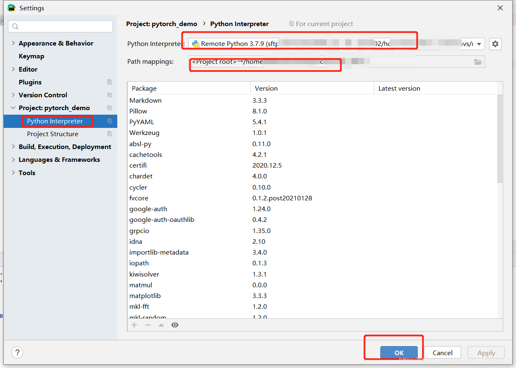Viewport: 516px width, 368px height.
Task: Expand Build, Execution, Deployment section
Action: [13, 147]
